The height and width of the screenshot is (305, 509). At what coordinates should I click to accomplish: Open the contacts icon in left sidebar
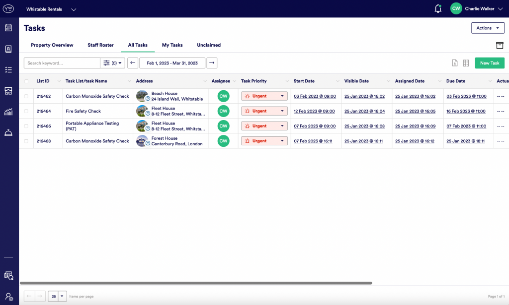(8, 49)
